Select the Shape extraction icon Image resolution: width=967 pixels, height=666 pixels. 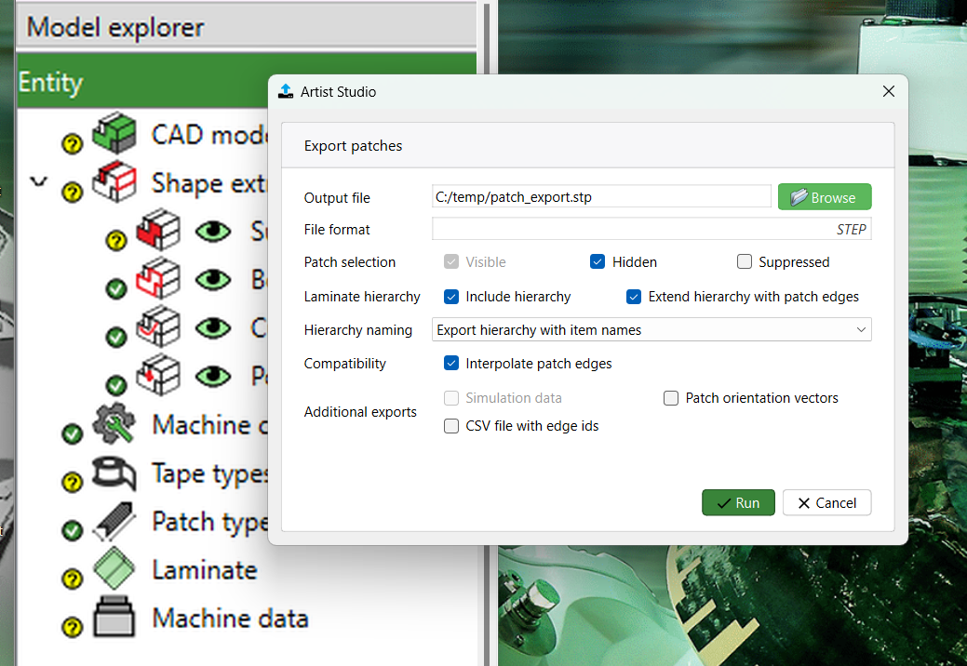[114, 182]
